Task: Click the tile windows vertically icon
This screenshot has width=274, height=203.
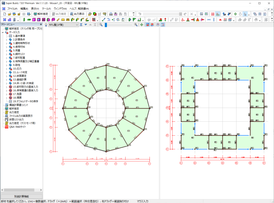Action: (x=265, y=14)
